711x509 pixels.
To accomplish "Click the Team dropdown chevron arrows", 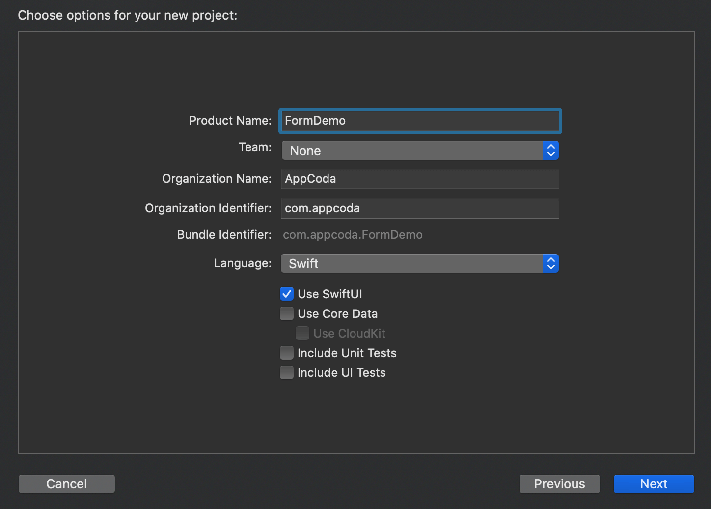I will pyautogui.click(x=551, y=150).
